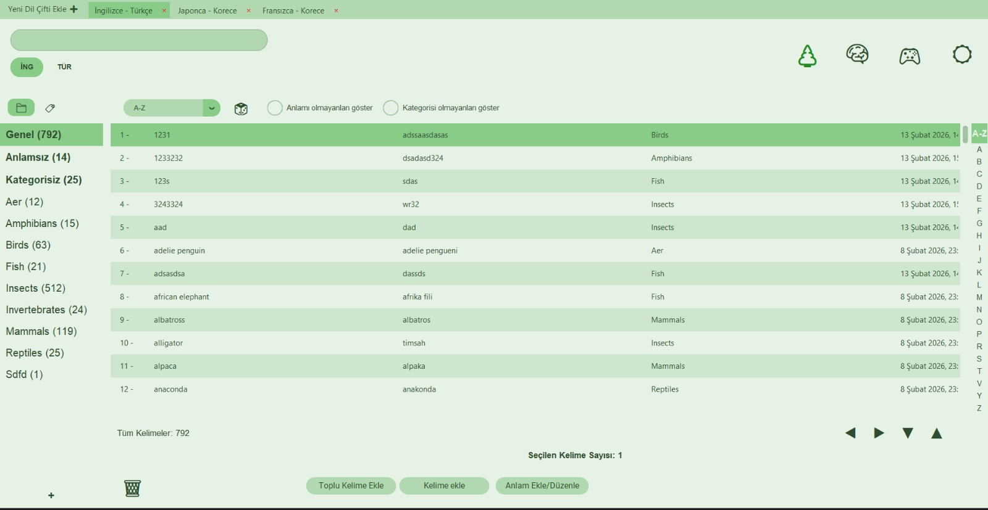
Task: Click the down arrow page navigator
Action: pyautogui.click(x=907, y=433)
